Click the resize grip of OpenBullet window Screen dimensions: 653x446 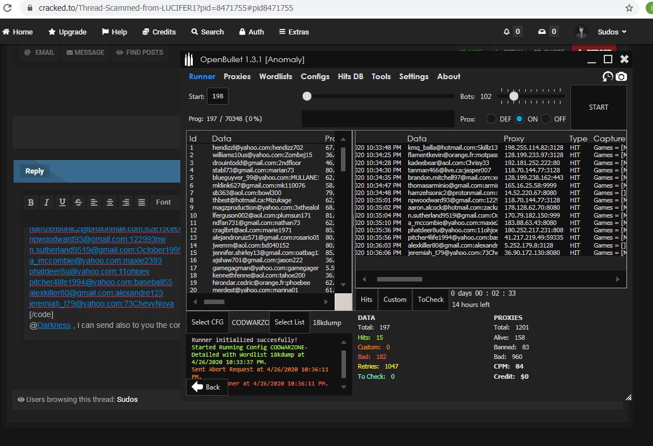pos(629,398)
